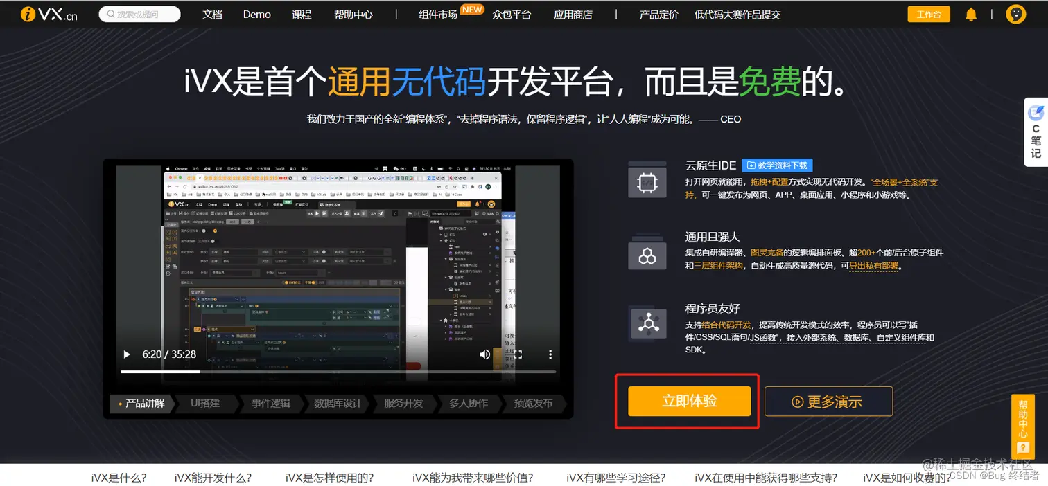Seek along the video progress bar
Image resolution: width=1048 pixels, height=486 pixels.
pyautogui.click(x=338, y=372)
